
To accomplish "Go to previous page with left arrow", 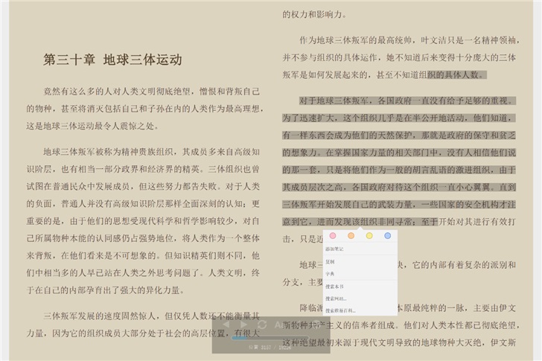I will (226, 325).
